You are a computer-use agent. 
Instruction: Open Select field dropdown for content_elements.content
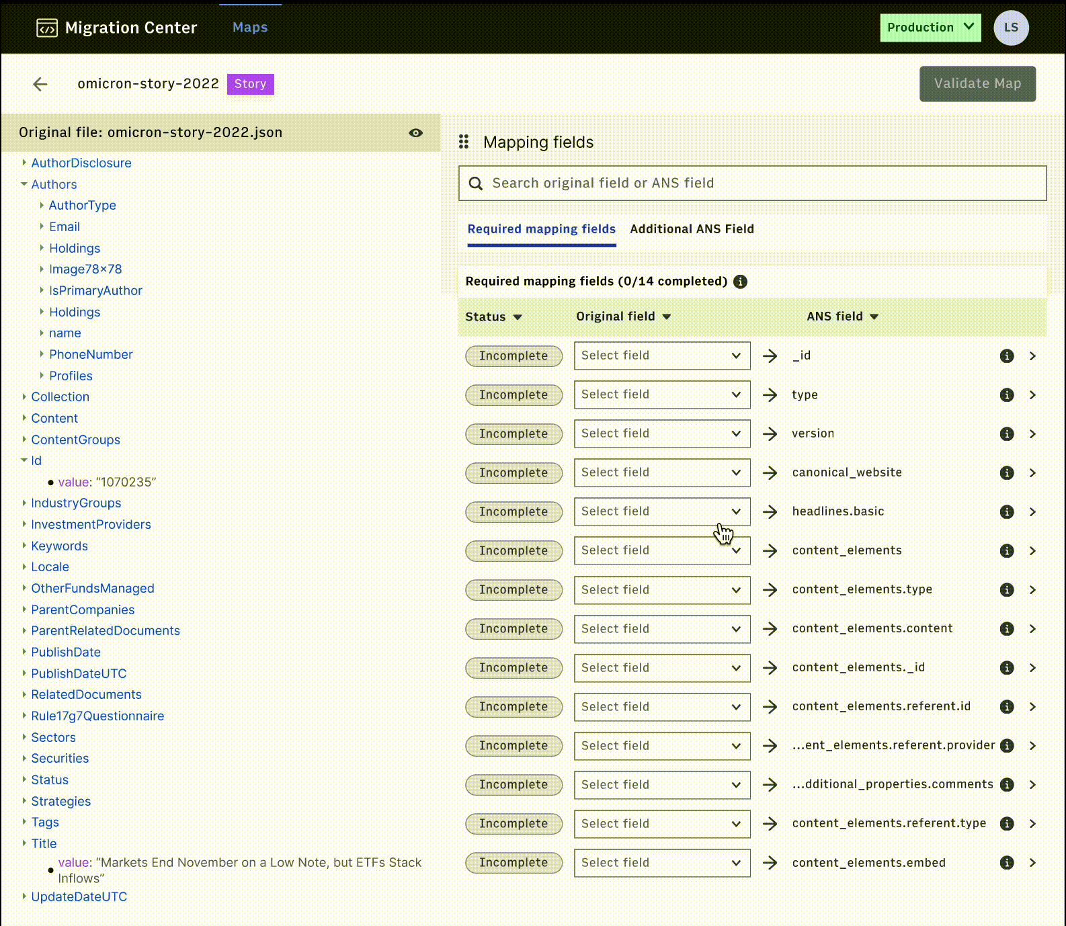pos(662,628)
